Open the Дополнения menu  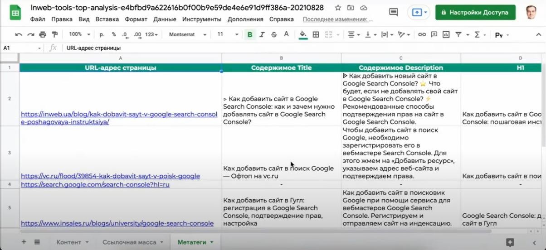click(245, 19)
